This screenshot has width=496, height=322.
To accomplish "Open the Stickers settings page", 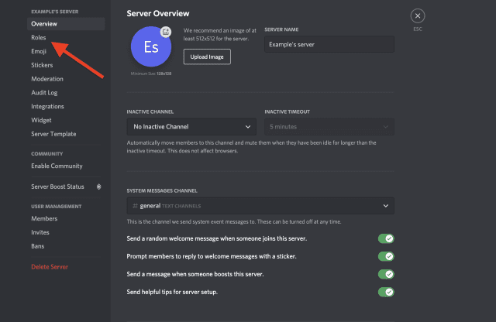I will [x=42, y=65].
